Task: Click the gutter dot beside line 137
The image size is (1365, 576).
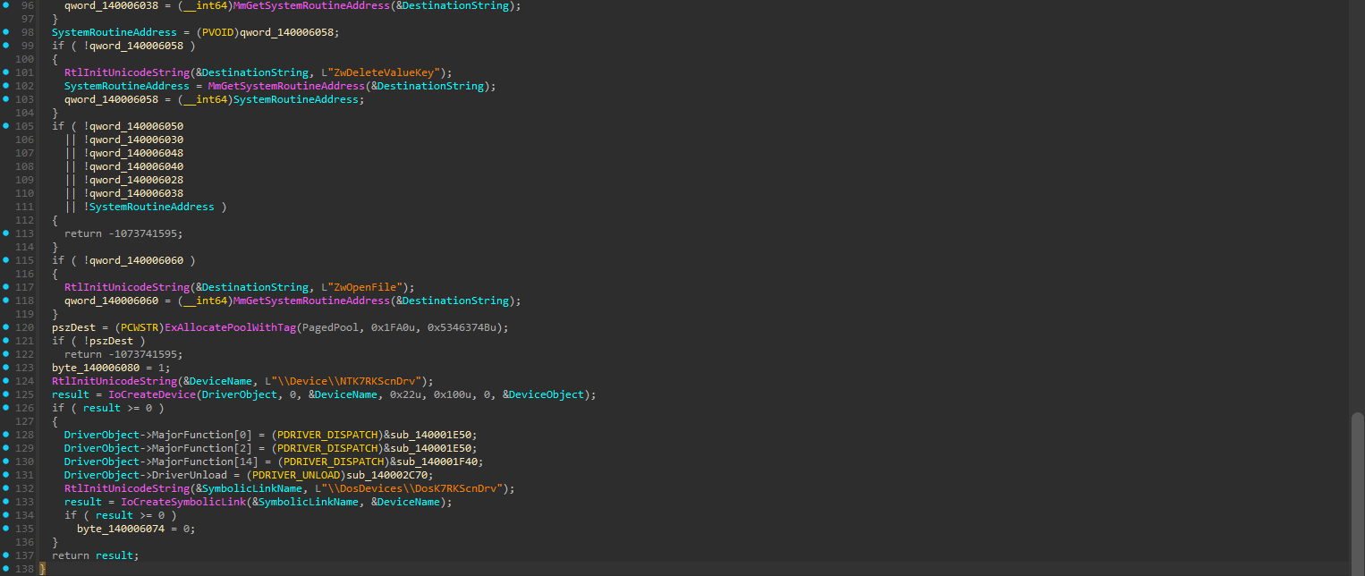Action: [6, 555]
